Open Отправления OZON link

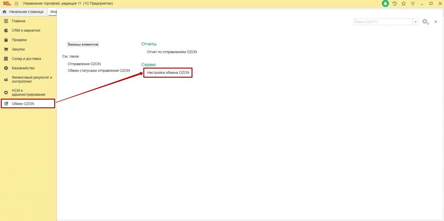(85, 64)
